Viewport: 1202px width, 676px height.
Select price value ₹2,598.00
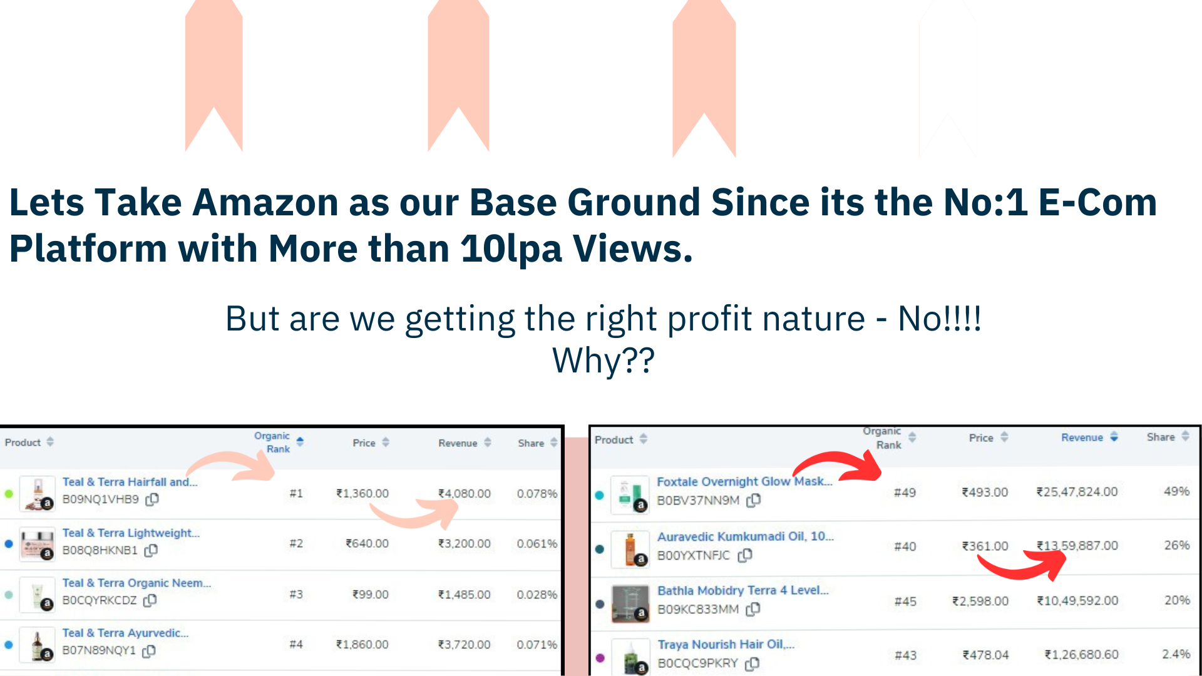[x=980, y=601]
